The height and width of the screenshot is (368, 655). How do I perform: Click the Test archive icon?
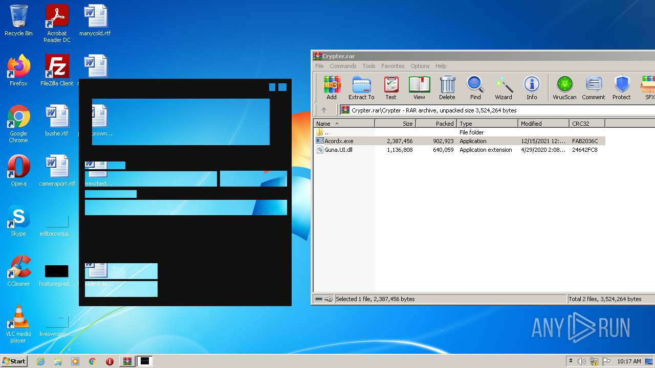(x=391, y=87)
